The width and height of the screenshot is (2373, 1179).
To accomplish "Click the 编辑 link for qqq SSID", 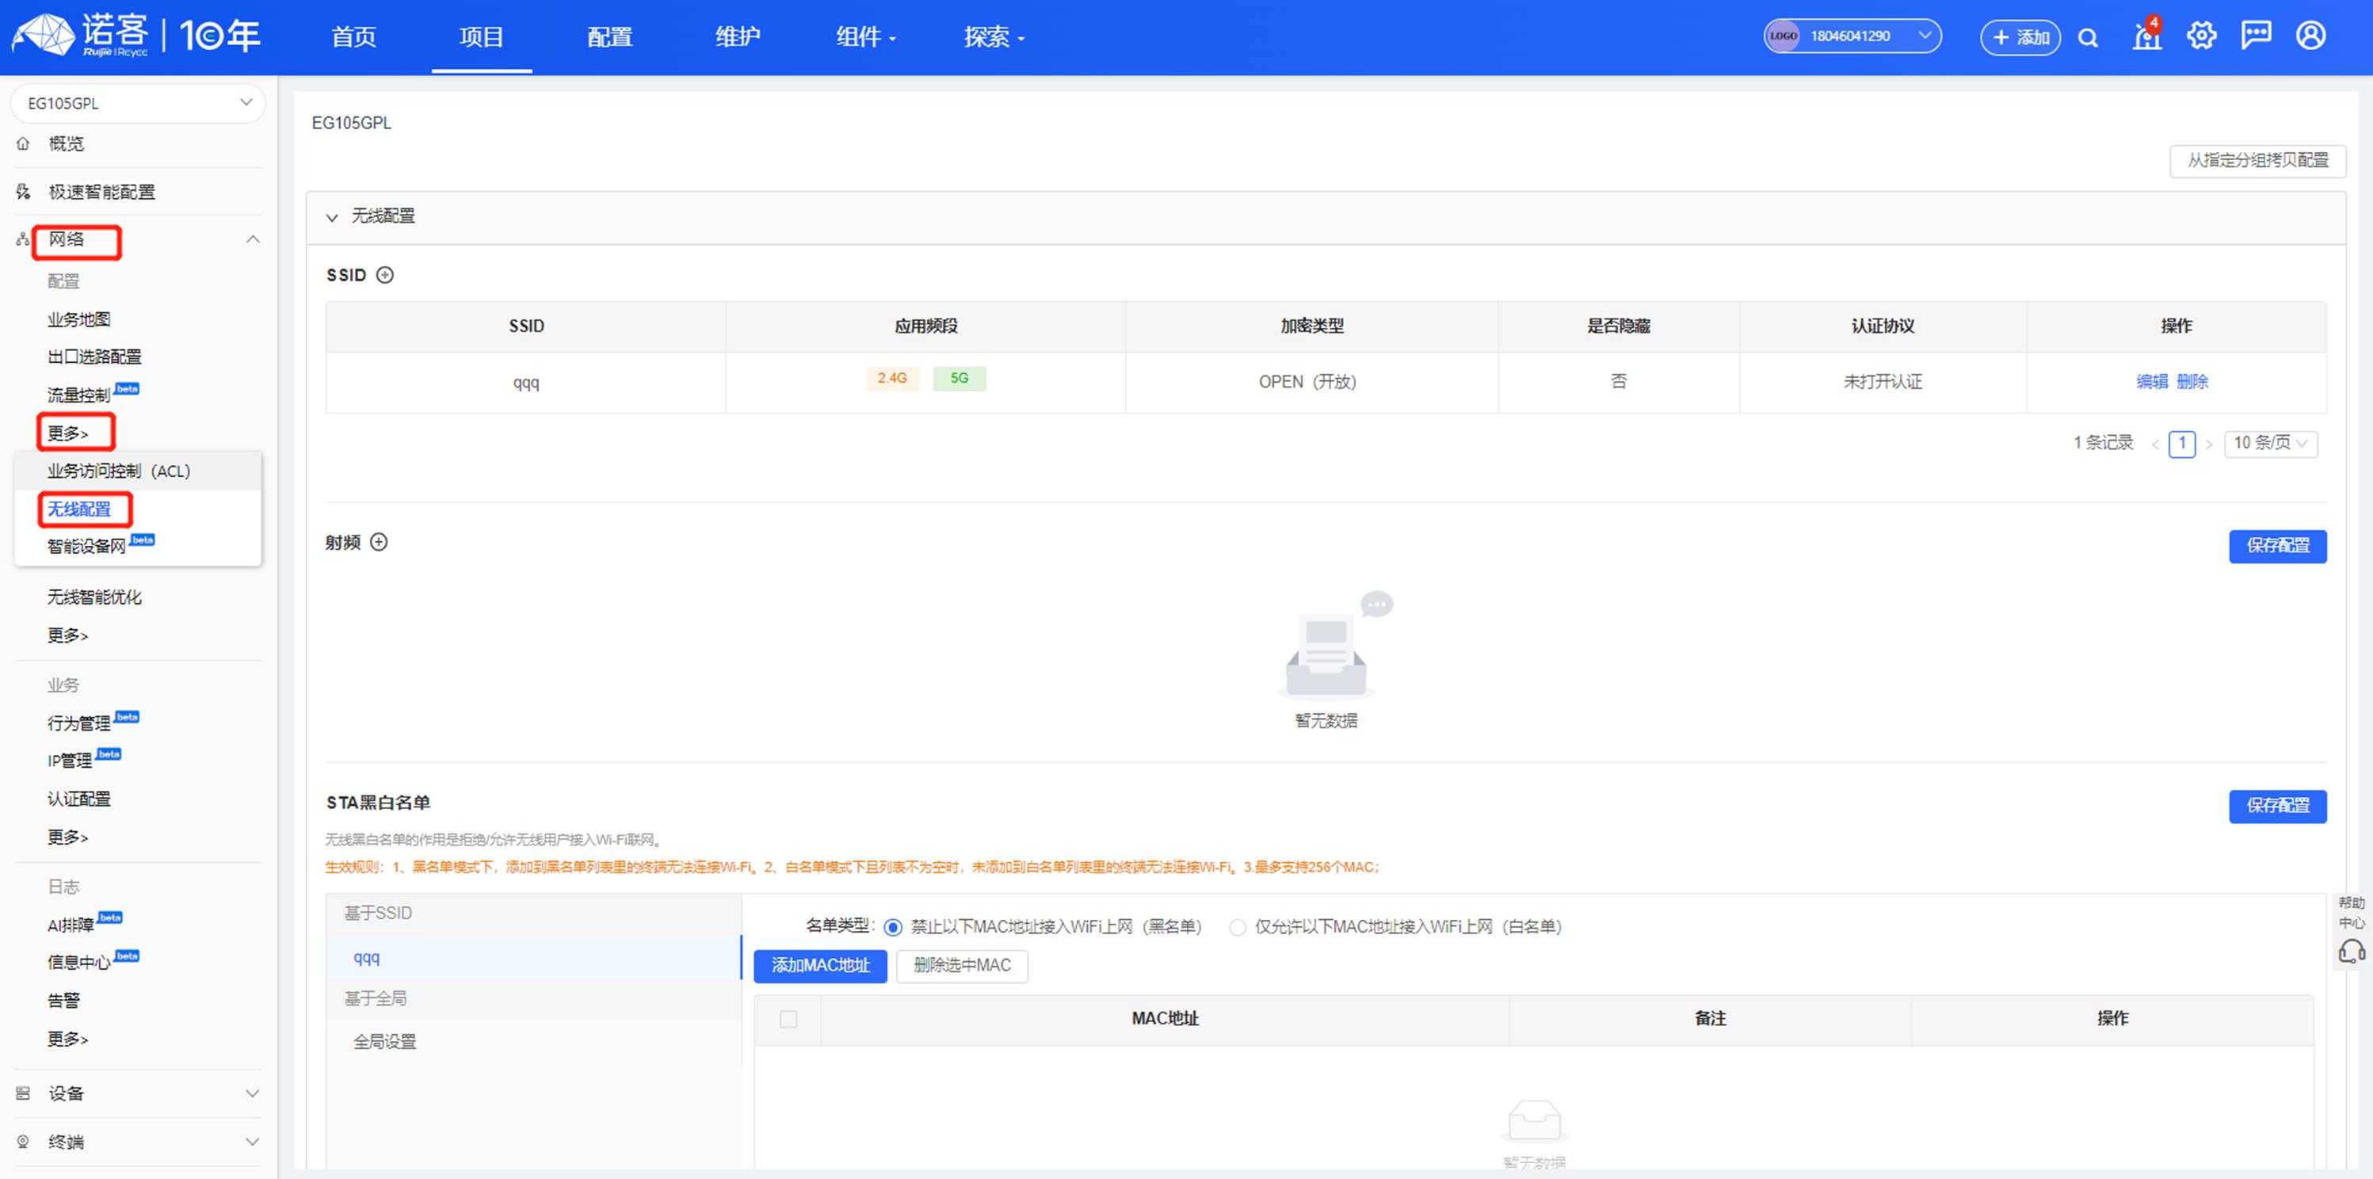I will click(x=2151, y=381).
